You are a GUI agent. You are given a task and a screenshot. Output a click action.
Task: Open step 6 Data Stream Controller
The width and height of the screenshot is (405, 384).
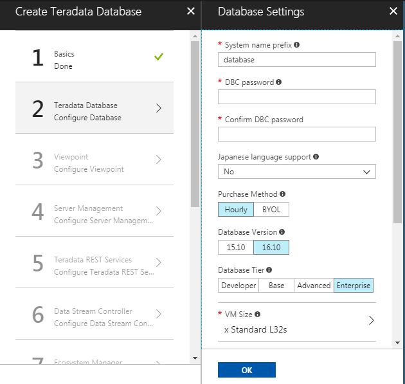click(94, 314)
